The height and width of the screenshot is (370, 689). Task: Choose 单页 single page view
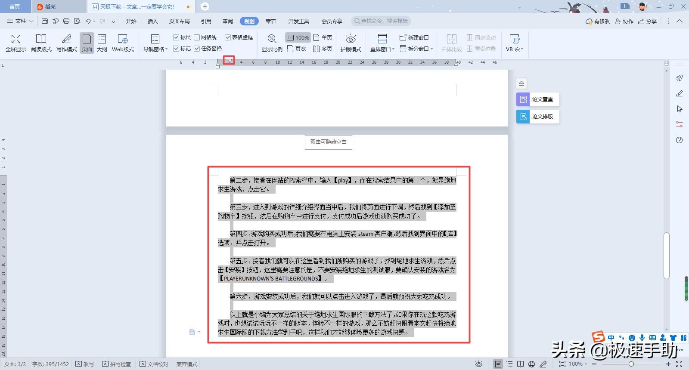[x=323, y=37]
